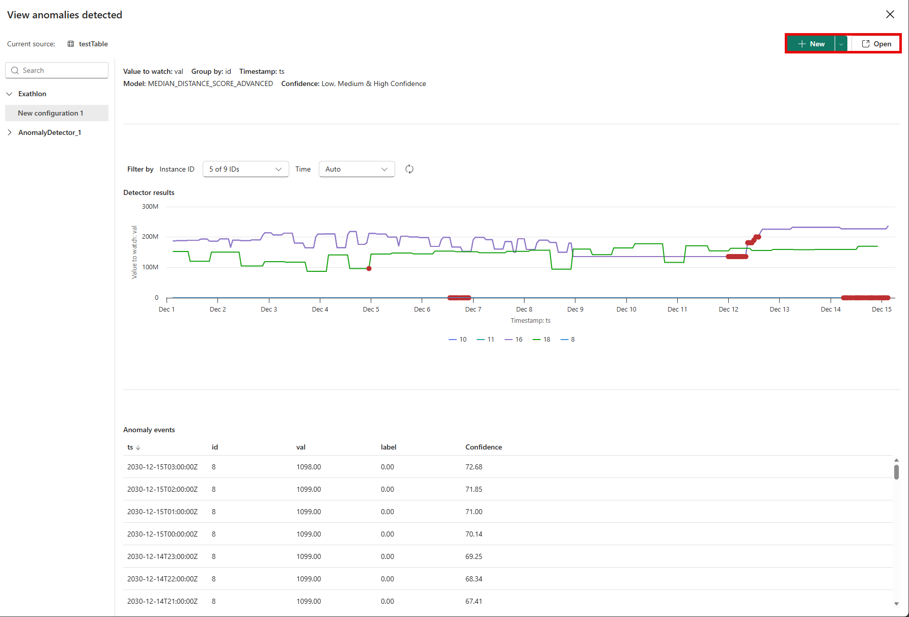Click the Open external link icon
The width and height of the screenshot is (909, 617).
click(x=865, y=44)
